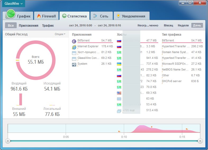Open the Уведомления tab
208x150 pixels.
click(x=132, y=16)
